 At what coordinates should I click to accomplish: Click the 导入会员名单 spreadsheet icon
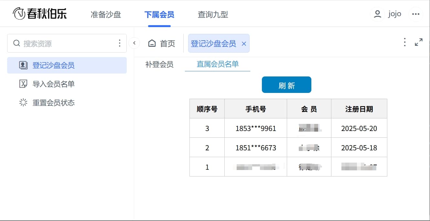23,84
